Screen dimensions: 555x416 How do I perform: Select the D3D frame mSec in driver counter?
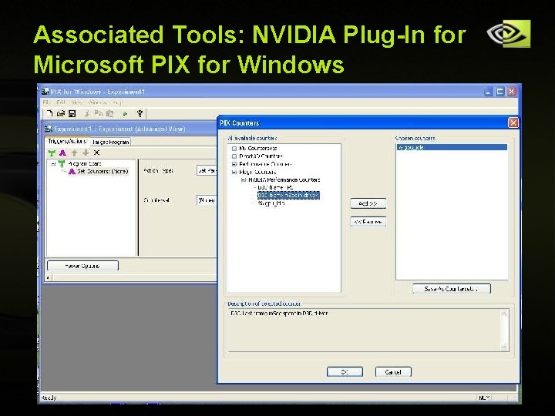tap(288, 195)
